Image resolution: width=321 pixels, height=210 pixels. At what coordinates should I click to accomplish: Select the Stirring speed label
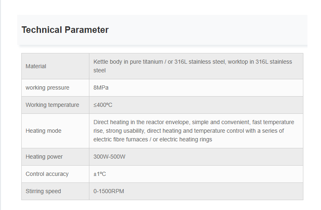(43, 191)
